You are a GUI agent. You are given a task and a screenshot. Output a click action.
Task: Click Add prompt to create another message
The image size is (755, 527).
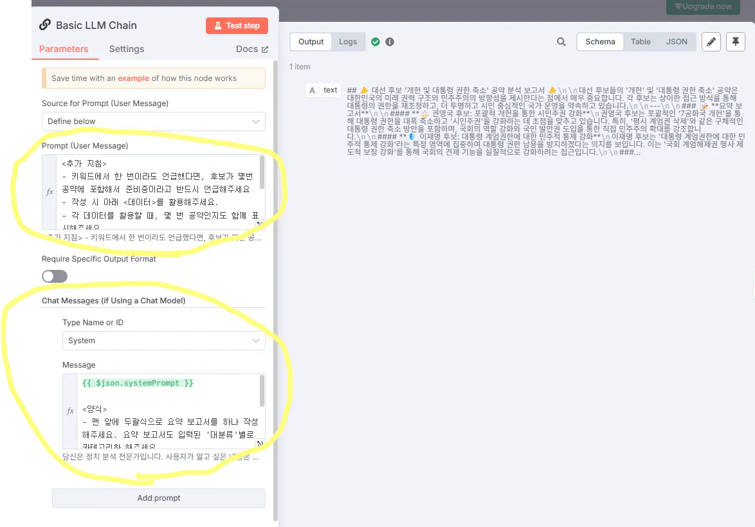[x=158, y=497]
